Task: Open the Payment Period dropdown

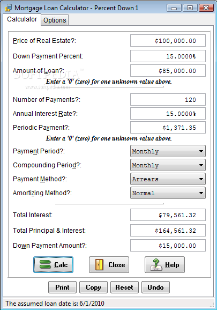Action: [168, 151]
